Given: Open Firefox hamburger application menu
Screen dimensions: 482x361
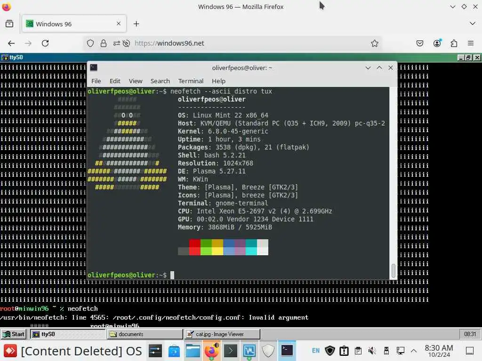Looking at the screenshot, I should [x=470, y=43].
